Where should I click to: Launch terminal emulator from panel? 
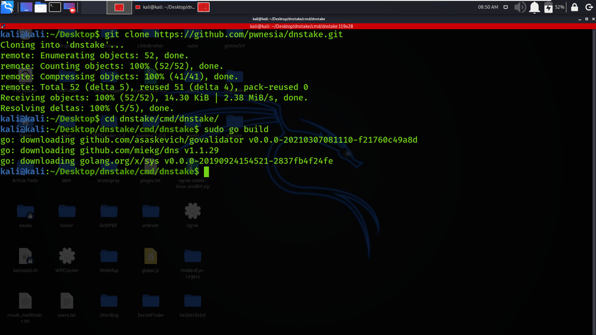click(55, 7)
